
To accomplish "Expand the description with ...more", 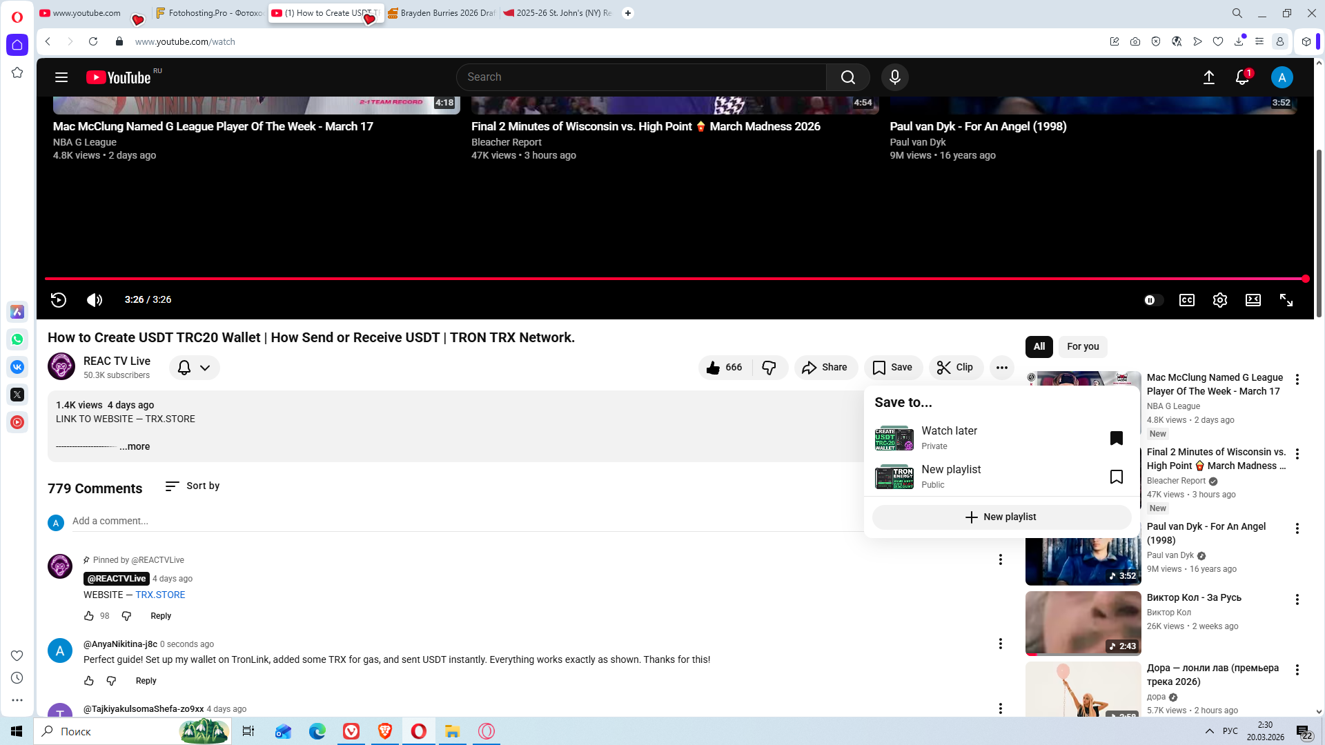I will [x=135, y=447].
